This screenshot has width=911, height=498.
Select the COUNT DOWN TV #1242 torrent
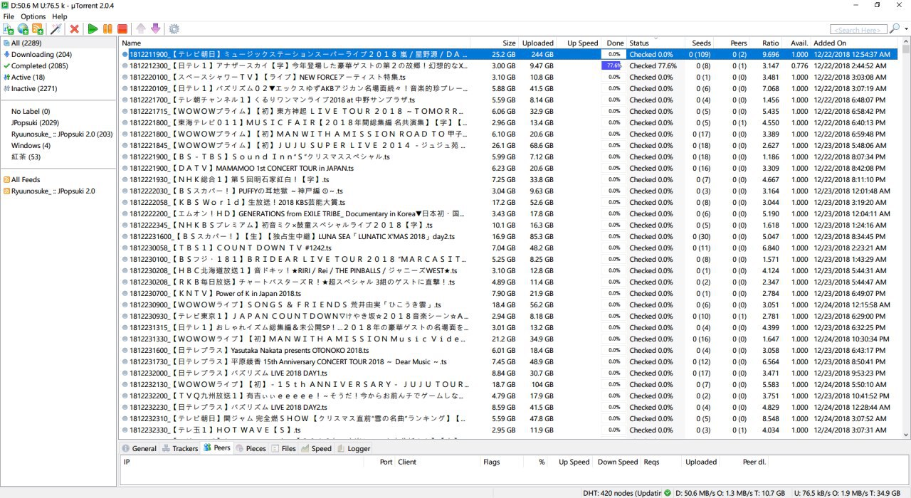coord(510,248)
